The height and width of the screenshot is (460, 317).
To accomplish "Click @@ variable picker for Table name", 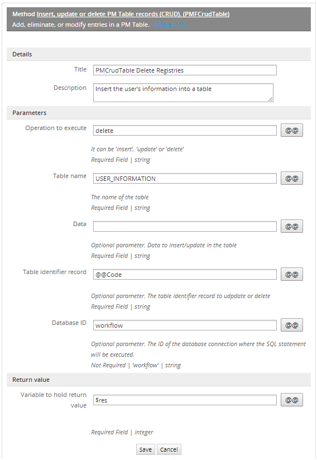I will pyautogui.click(x=292, y=179).
